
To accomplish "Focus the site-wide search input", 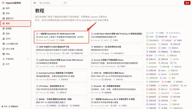I will pos(53,3).
